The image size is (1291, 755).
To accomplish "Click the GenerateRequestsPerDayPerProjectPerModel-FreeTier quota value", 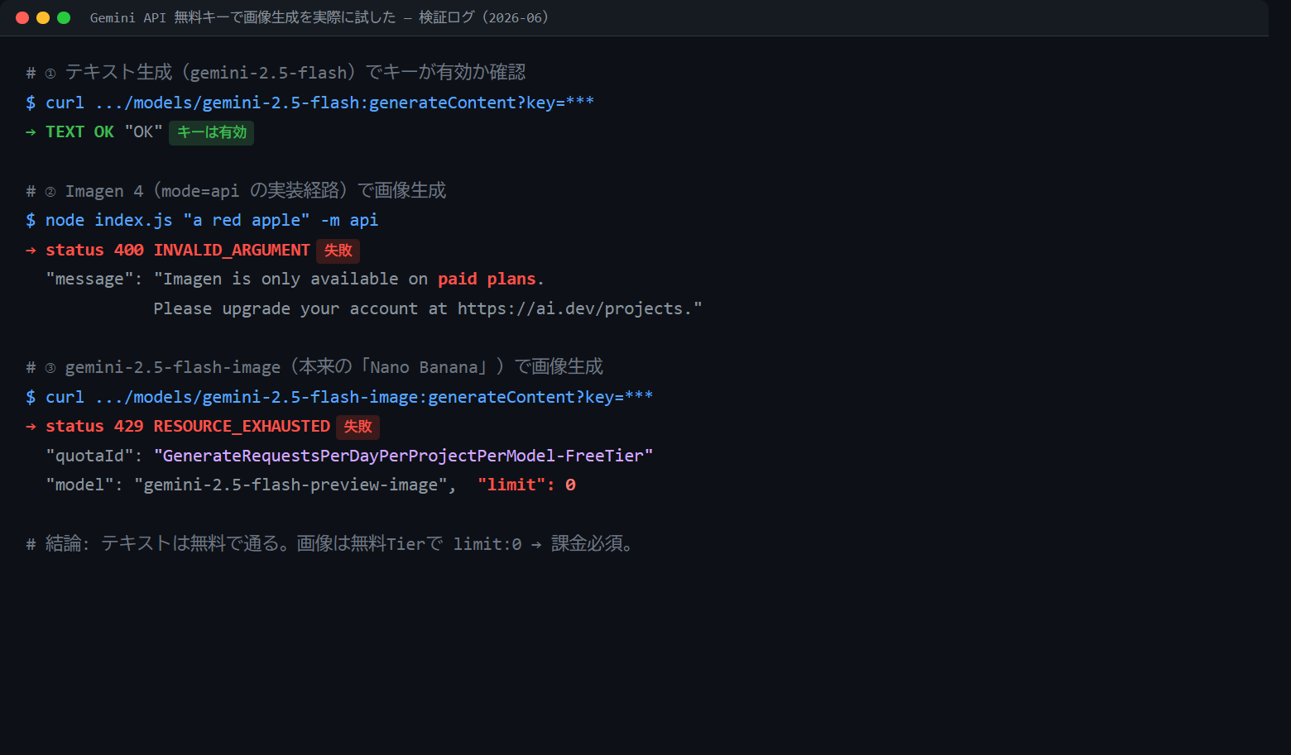I will click(x=403, y=456).
